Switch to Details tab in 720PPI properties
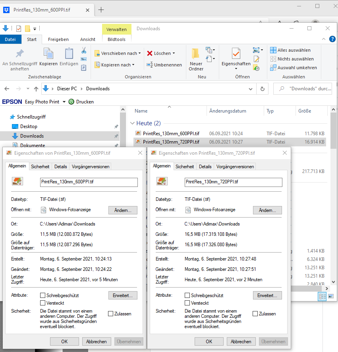 pos(205,167)
